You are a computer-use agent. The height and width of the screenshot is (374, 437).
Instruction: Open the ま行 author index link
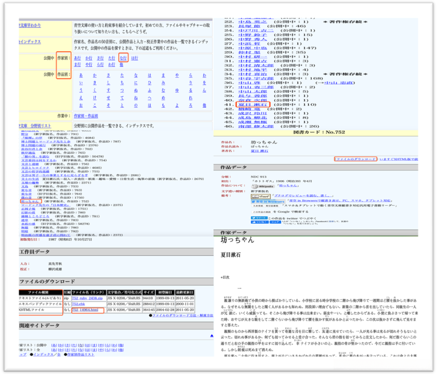(x=78, y=65)
